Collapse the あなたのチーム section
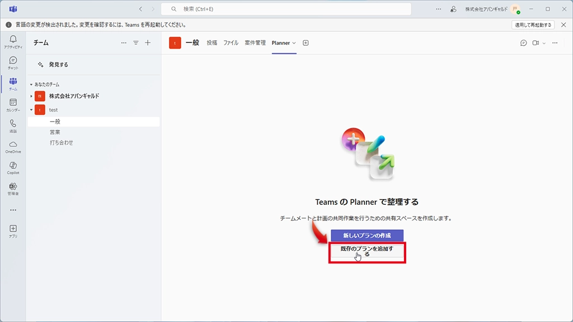 click(x=31, y=84)
